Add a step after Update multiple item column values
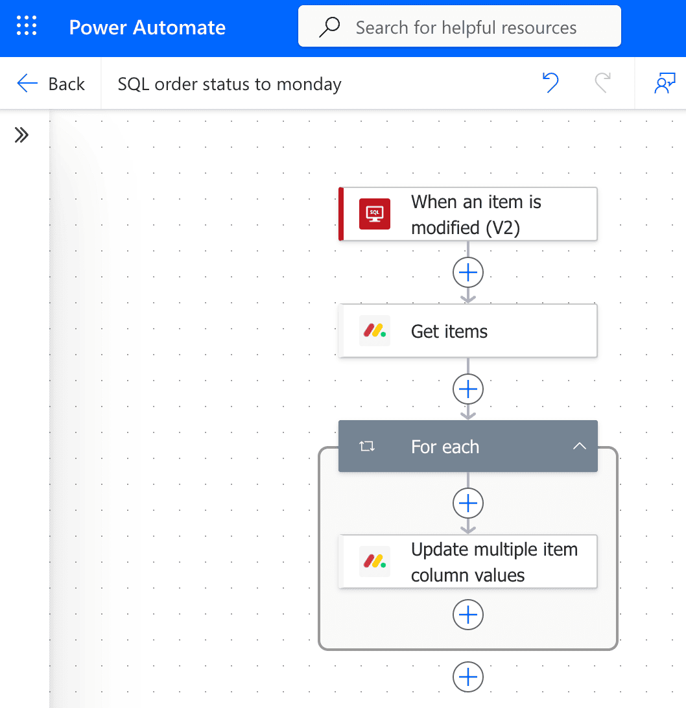Image resolution: width=686 pixels, height=708 pixels. coord(468,615)
